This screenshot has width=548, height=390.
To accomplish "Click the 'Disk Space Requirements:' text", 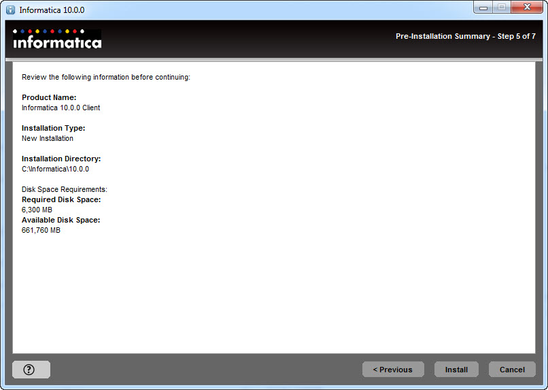I will 65,189.
